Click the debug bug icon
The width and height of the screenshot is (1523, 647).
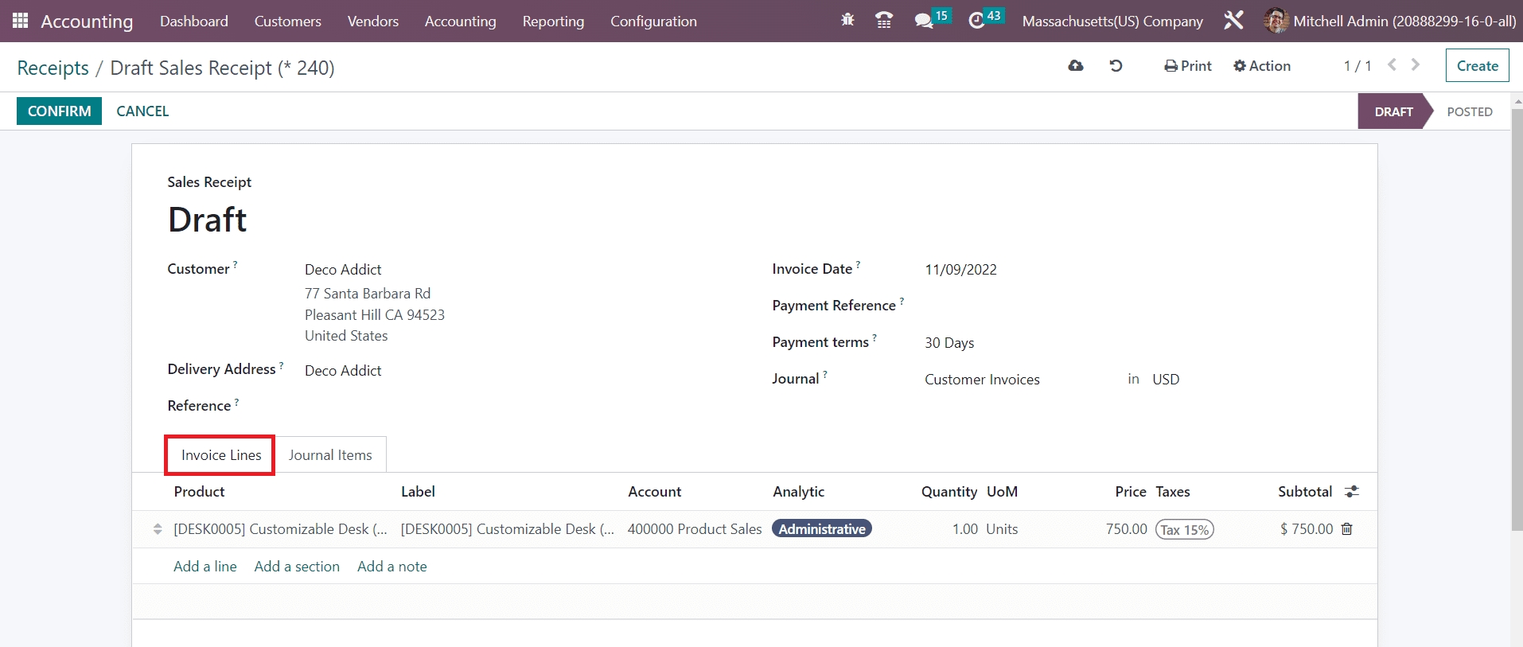(x=847, y=21)
